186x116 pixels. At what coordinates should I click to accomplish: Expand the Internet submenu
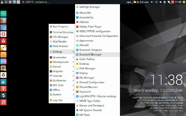(x=62, y=76)
